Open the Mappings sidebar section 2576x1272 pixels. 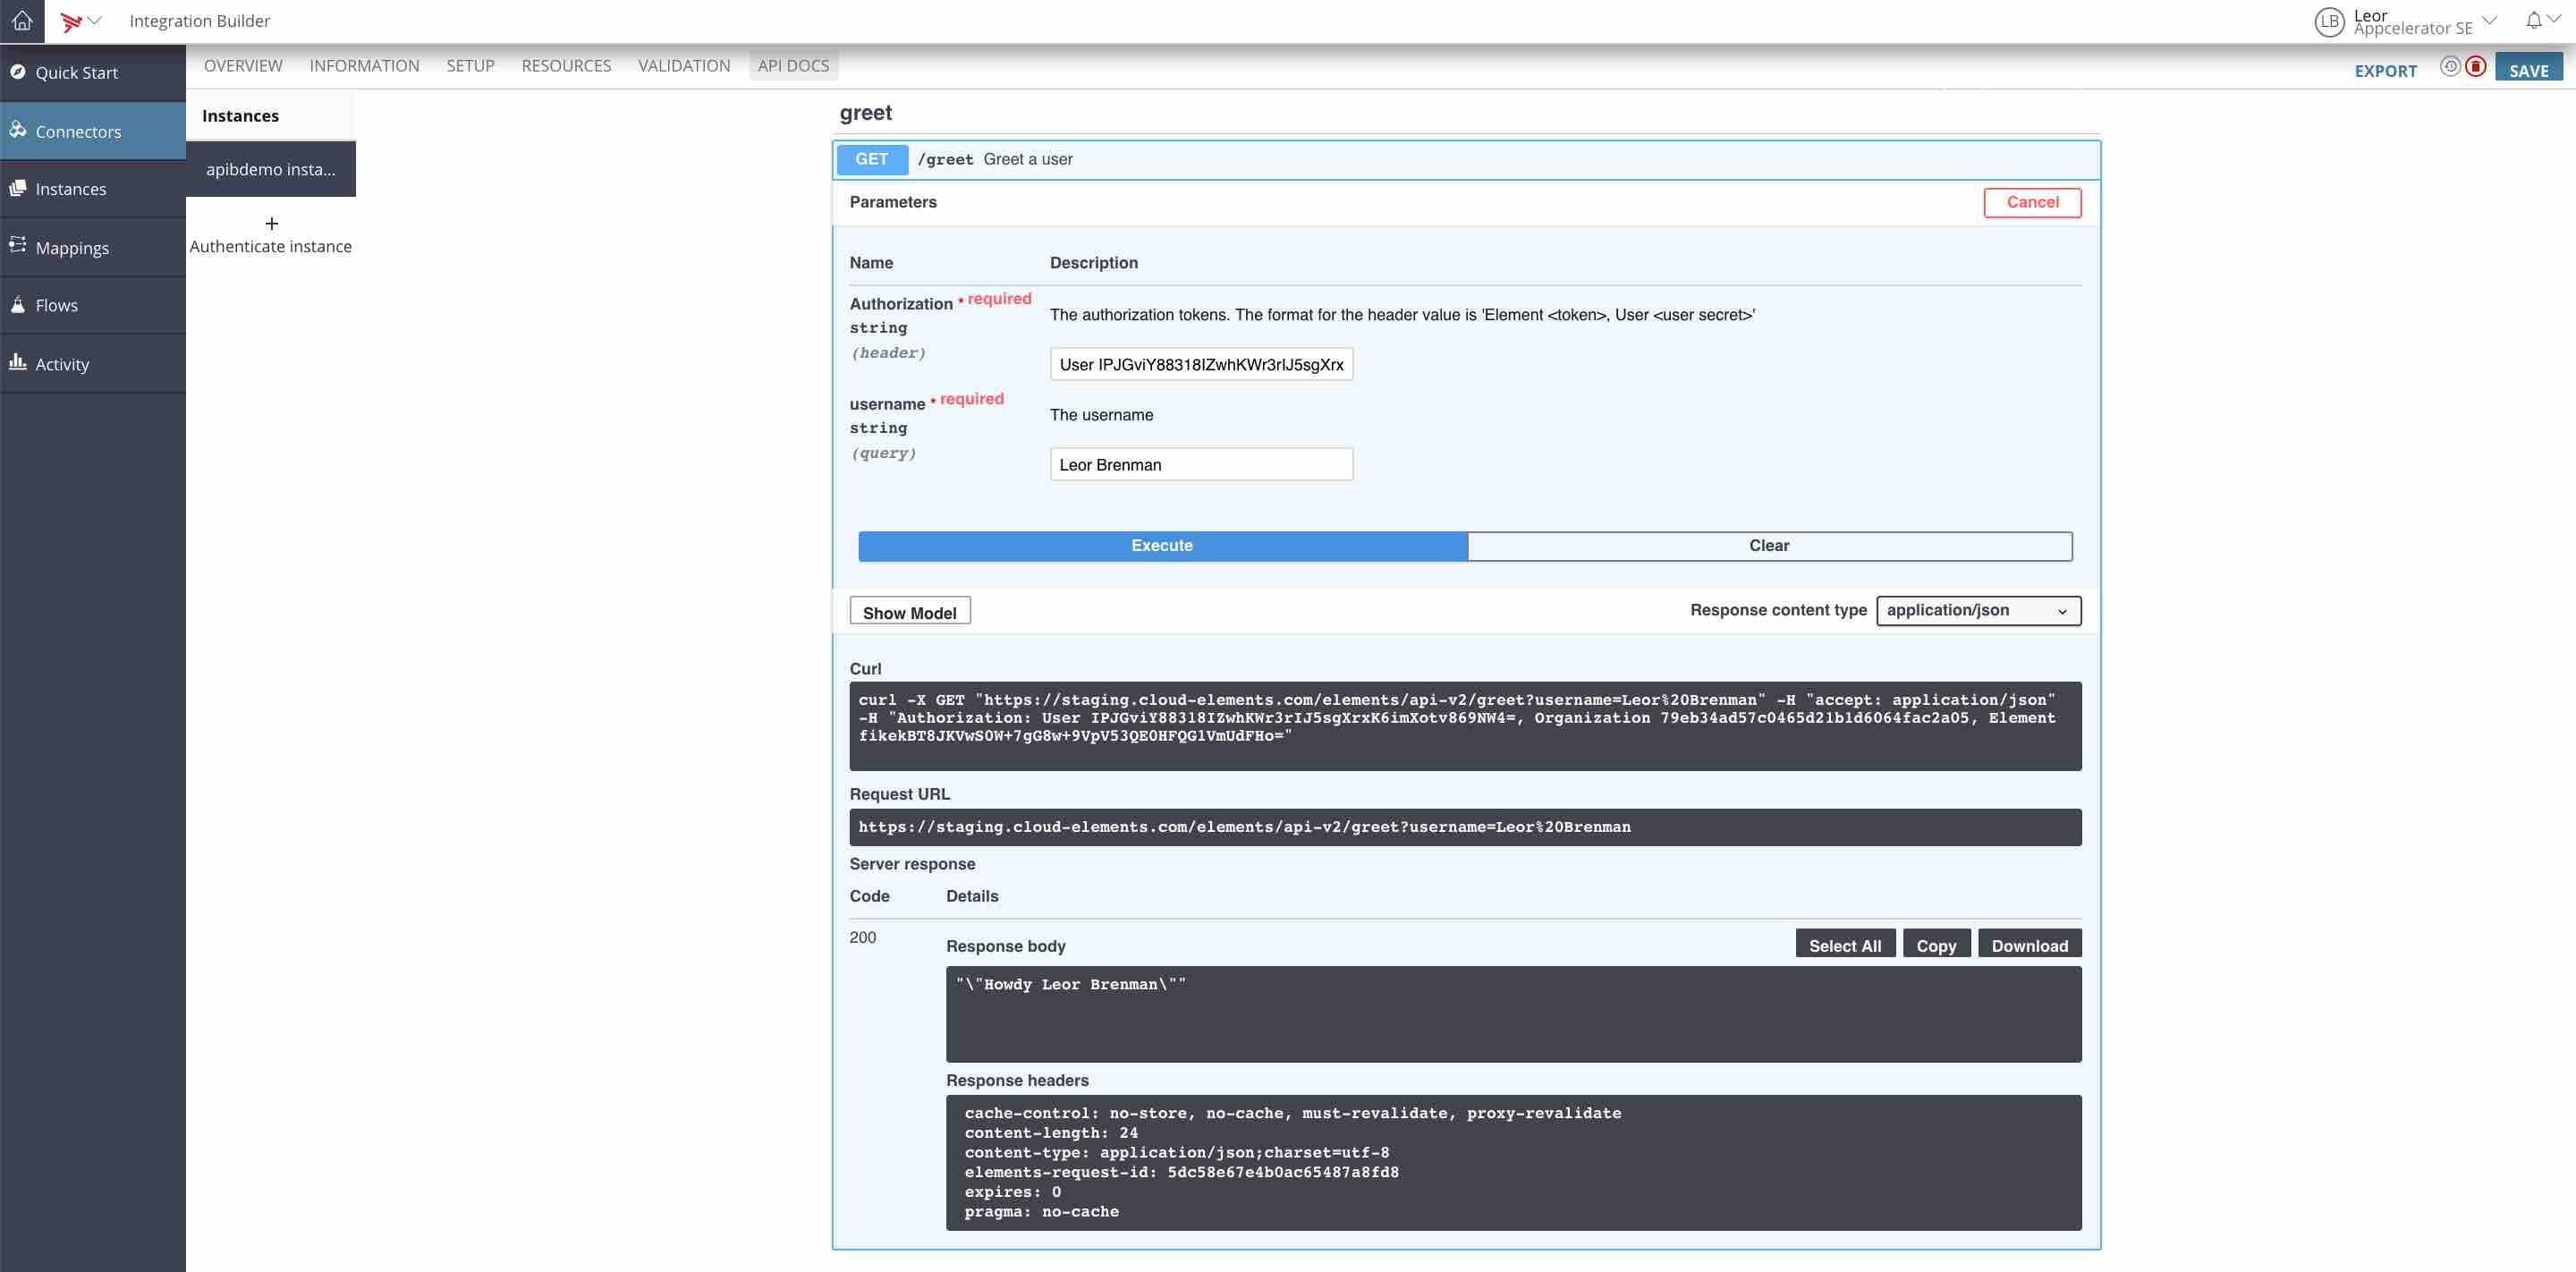[72, 247]
